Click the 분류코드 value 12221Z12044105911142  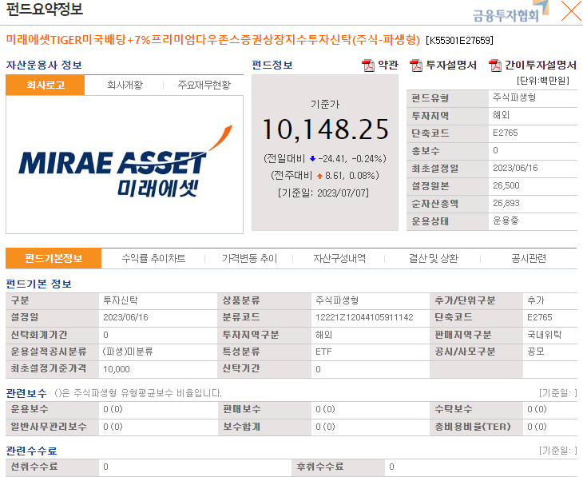(x=364, y=317)
